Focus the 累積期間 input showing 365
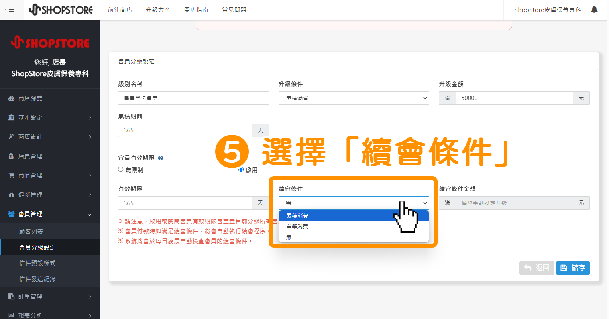 click(185, 130)
